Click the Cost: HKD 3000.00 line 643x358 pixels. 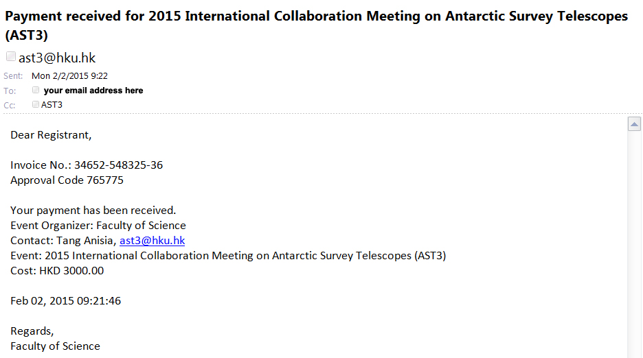point(57,271)
